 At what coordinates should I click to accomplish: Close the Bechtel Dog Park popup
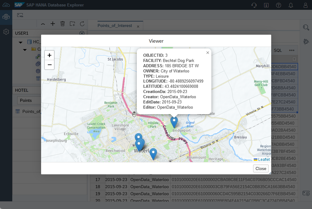click(207, 52)
